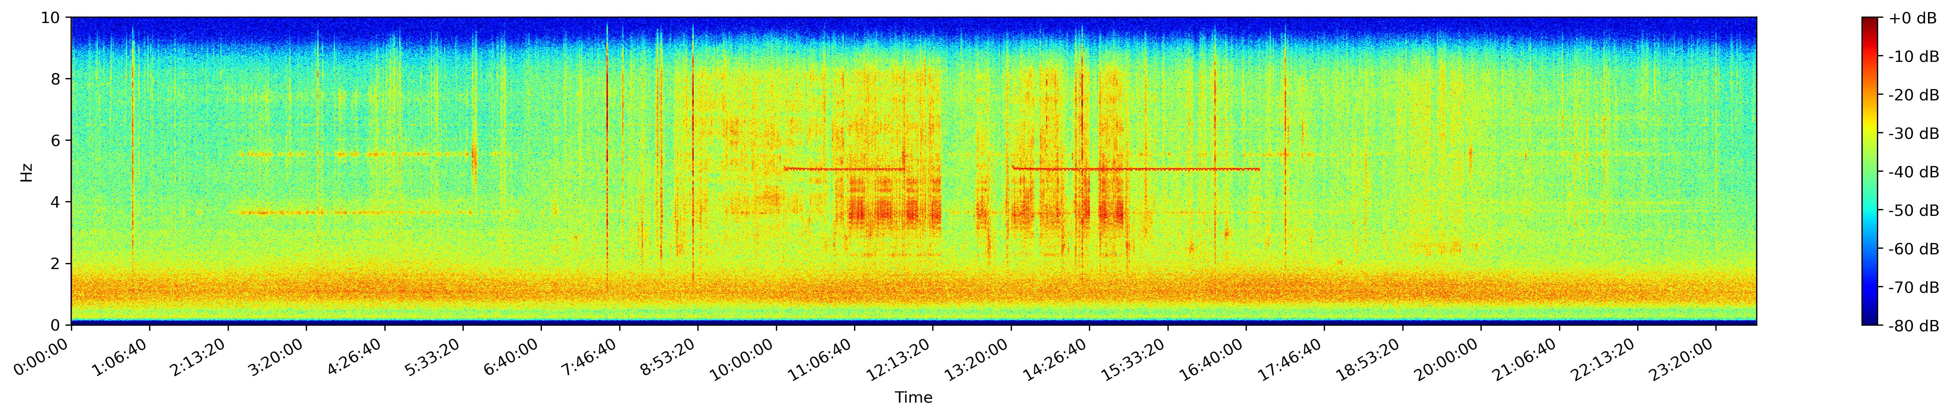Click the +0 dB colorbar label
Viewport: 1951px width, 417px height.
pos(1912,18)
